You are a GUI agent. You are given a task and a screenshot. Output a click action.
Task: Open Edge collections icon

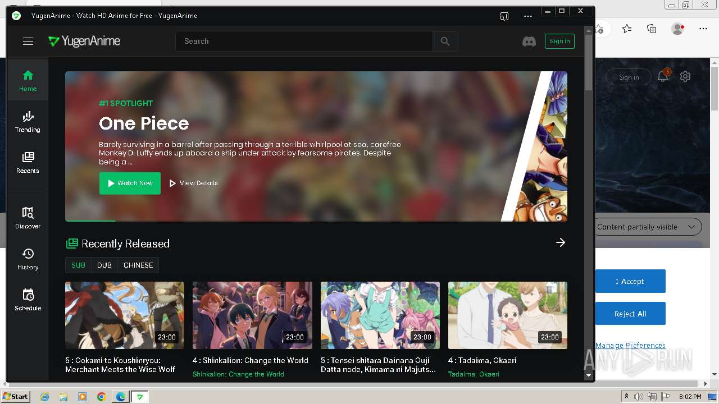click(652, 29)
